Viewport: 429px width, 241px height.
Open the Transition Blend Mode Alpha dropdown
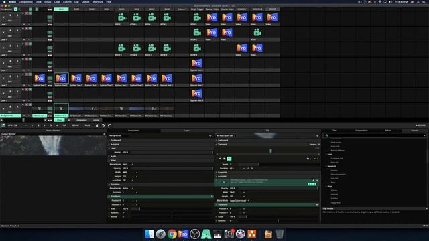coord(128,189)
